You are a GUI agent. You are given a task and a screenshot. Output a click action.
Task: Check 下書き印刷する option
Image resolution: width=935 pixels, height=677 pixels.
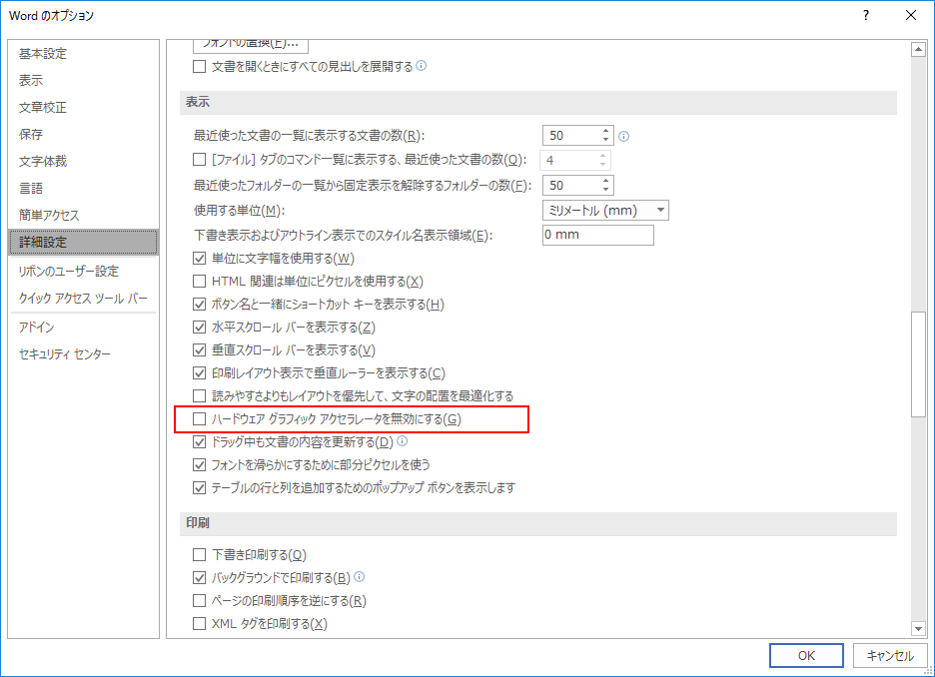point(199,555)
